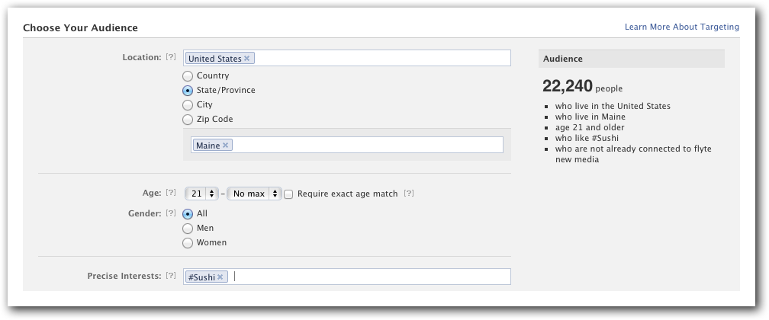Select the Country radio button
Viewport: 769px width, 320px height.
click(188, 76)
